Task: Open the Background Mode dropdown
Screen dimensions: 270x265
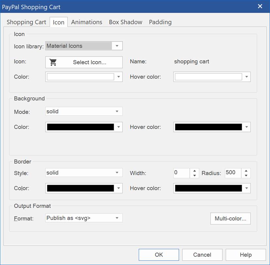Action: [117, 111]
